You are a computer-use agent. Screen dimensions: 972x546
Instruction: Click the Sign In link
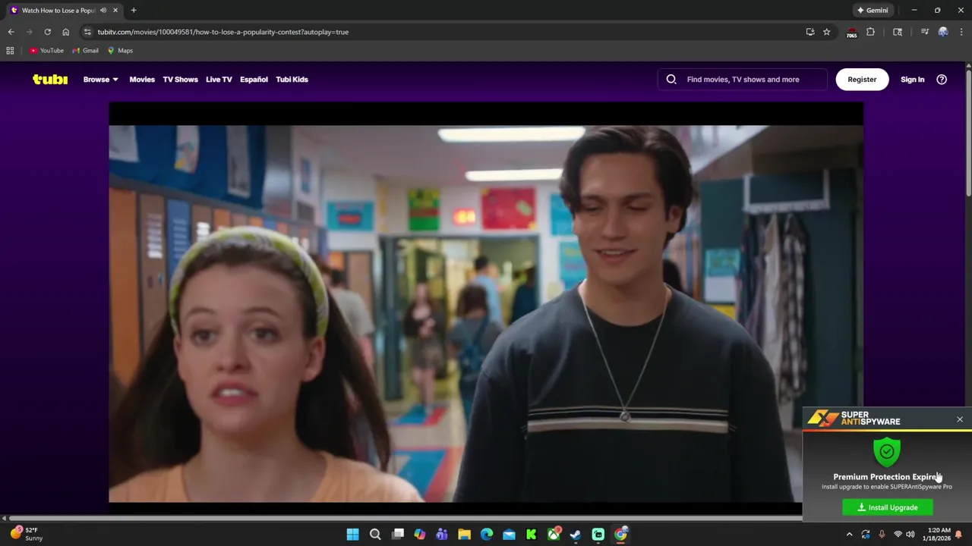(912, 79)
